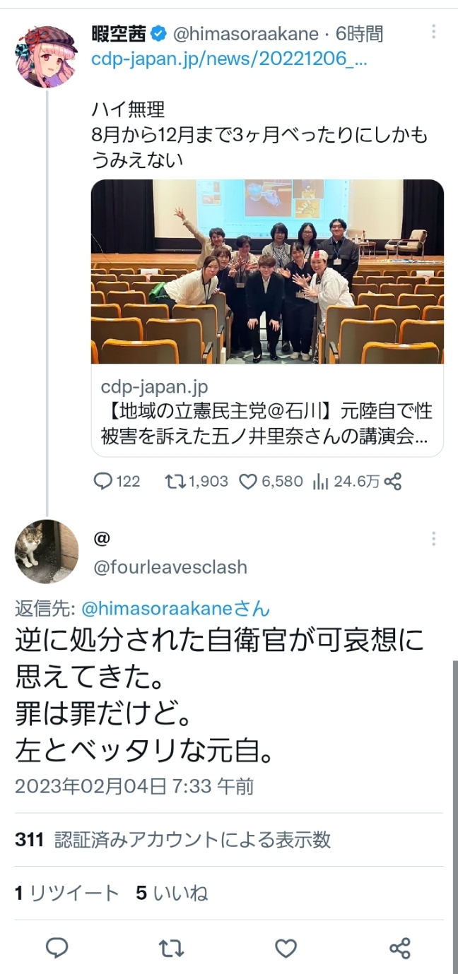Open the cdp-japan.jp/news link in tweet

pos(230,59)
